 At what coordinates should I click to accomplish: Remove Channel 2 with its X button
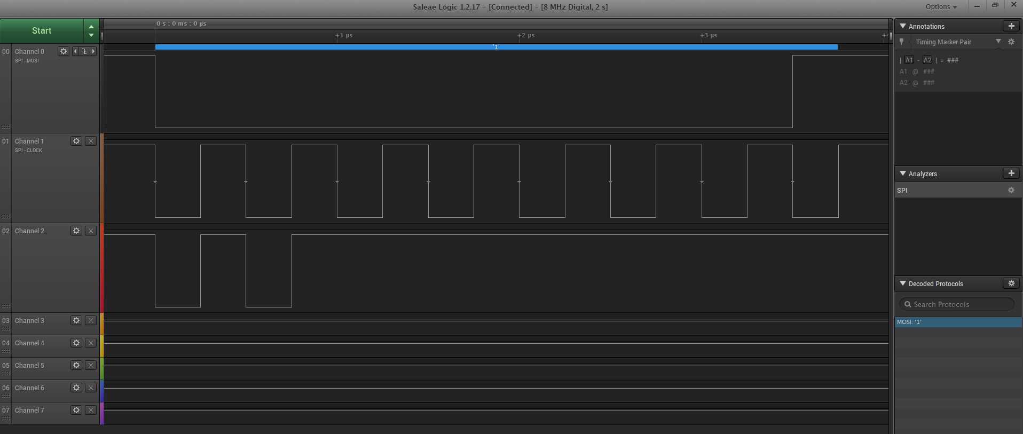coord(91,231)
